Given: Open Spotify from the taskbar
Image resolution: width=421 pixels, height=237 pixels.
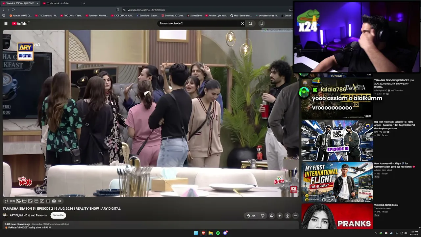Looking at the screenshot, I should pos(218,233).
